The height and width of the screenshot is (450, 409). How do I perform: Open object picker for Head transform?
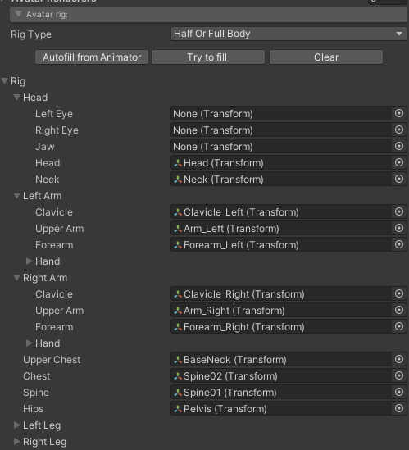pyautogui.click(x=399, y=162)
